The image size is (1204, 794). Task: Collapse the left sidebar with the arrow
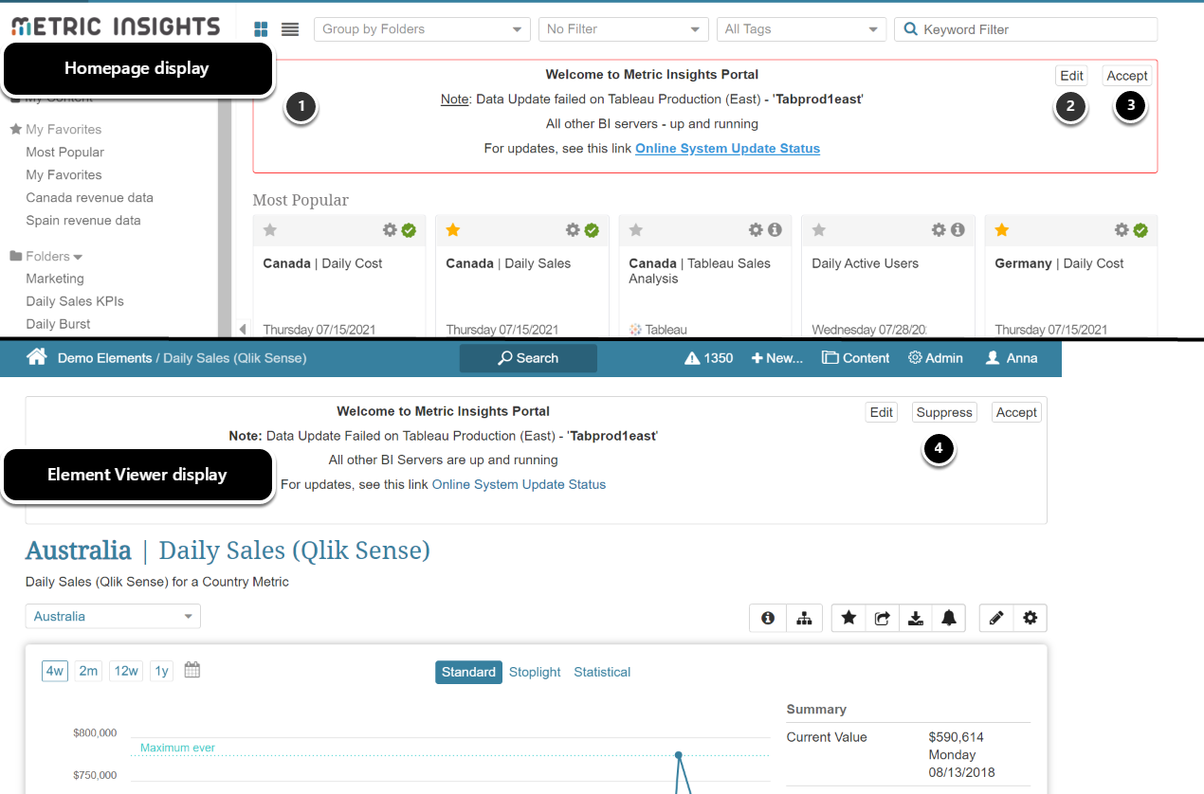point(243,329)
